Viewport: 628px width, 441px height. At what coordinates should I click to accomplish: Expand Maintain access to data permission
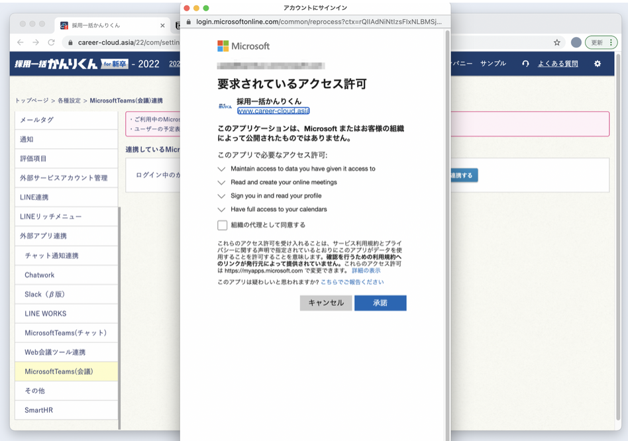(221, 169)
